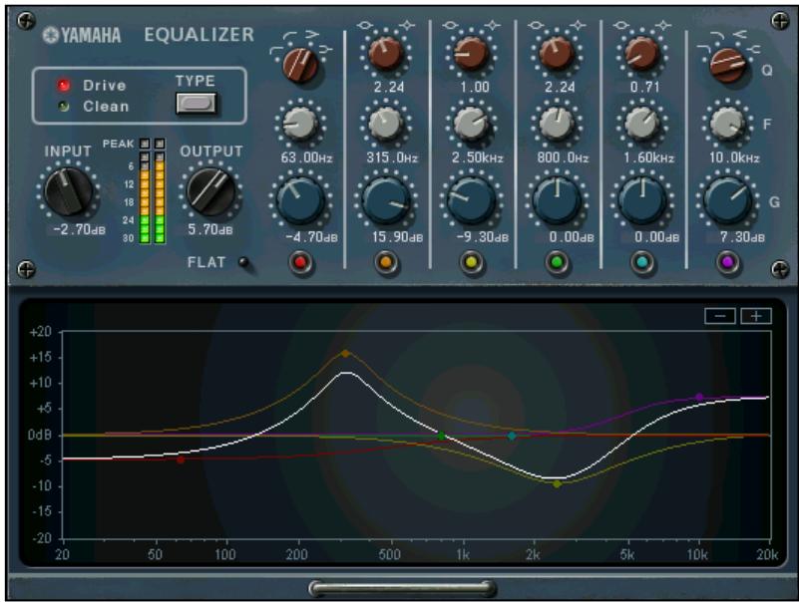This screenshot has height=602, width=799.
Task: Click the -2.70dB input value
Action: 79,229
